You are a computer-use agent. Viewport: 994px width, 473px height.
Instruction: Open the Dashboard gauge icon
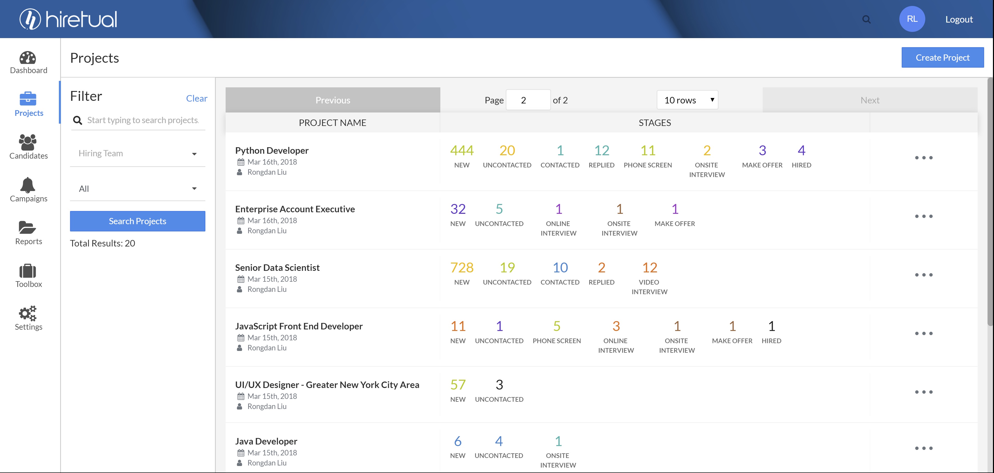28,58
